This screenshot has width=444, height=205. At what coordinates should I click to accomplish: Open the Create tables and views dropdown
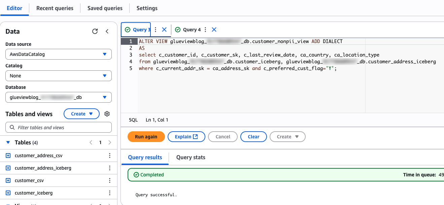point(81,114)
